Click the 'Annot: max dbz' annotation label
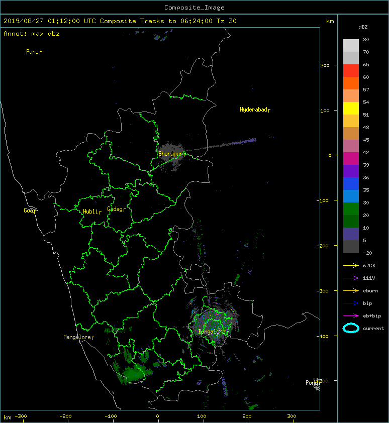This screenshot has width=389, height=423. click(32, 34)
